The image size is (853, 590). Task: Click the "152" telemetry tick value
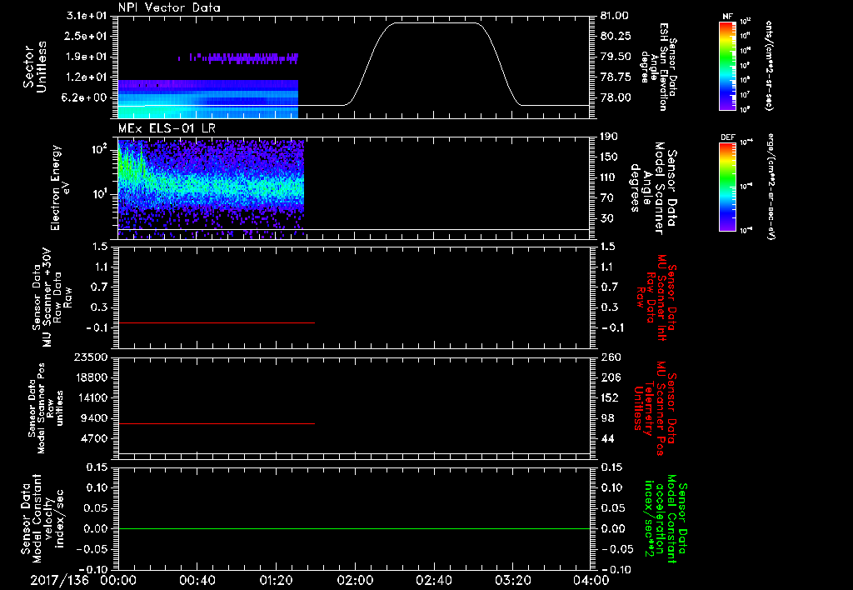[x=610, y=397]
